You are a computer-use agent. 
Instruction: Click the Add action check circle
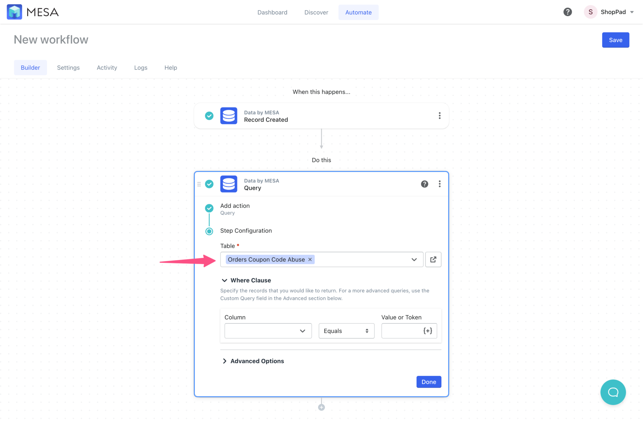(209, 208)
